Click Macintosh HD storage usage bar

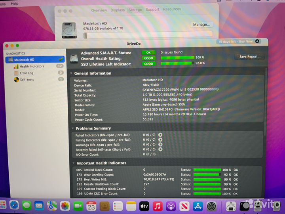(x=148, y=34)
